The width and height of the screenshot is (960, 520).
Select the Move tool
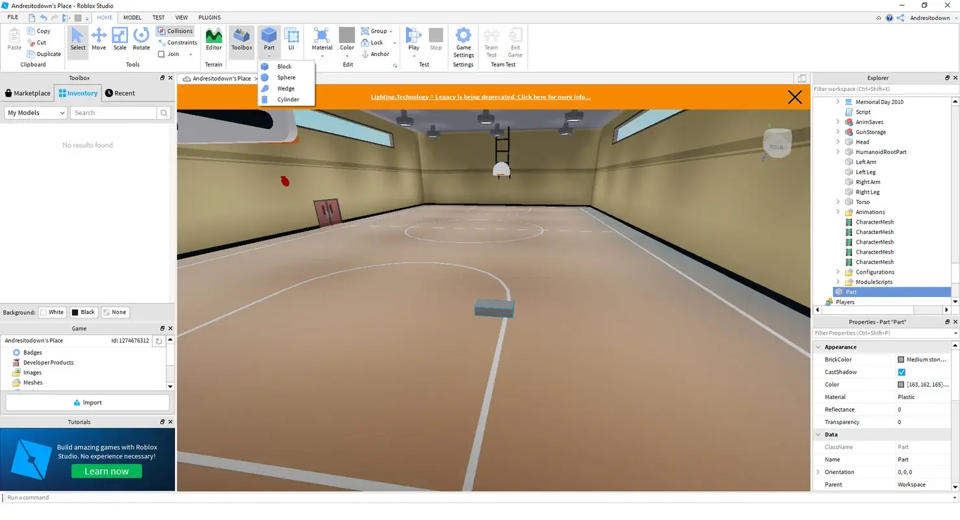99,40
